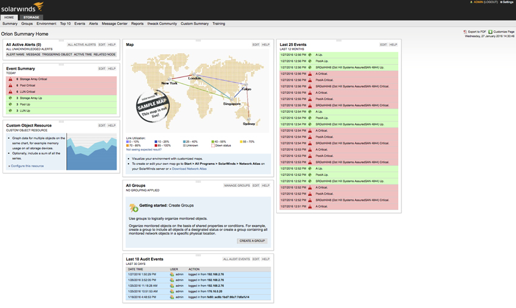Open the Download Network Atlas link
The image size is (516, 308).
189,169
